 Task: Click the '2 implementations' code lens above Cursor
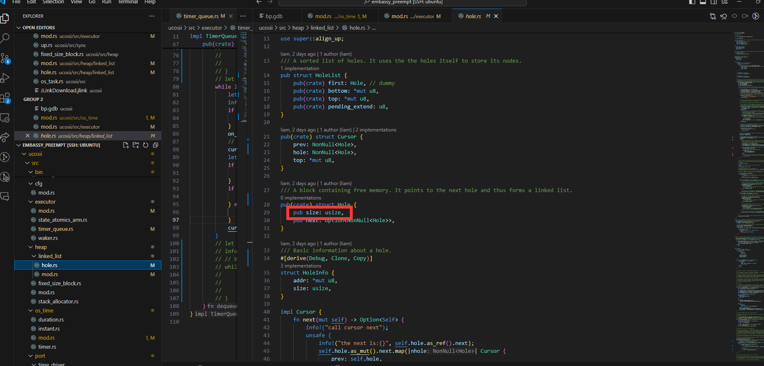point(376,130)
